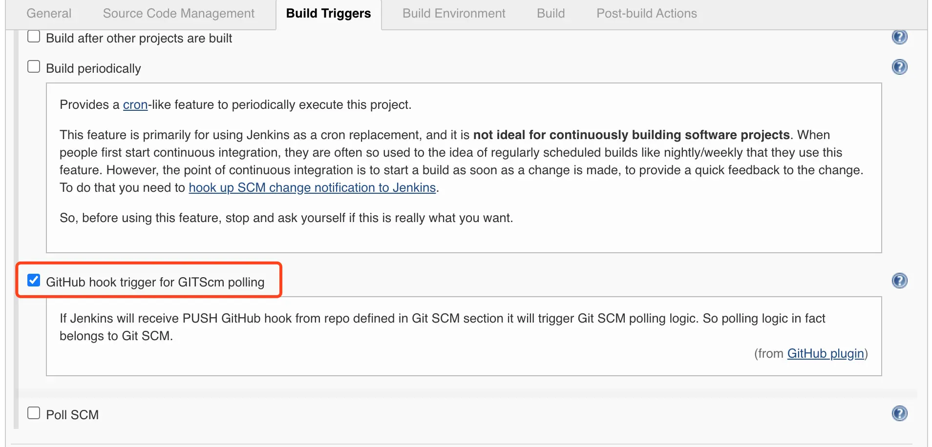Visit the GitHub plugin link
Viewport: 932px width, 447px height.
825,354
